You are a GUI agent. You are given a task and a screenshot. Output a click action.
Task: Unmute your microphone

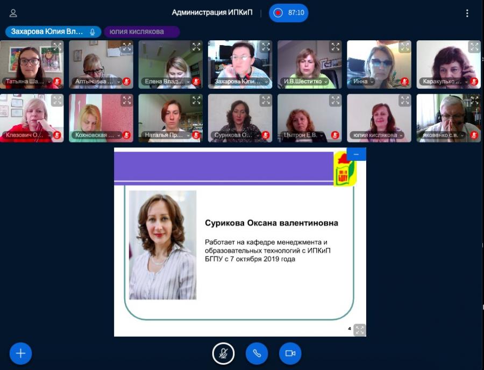(223, 353)
